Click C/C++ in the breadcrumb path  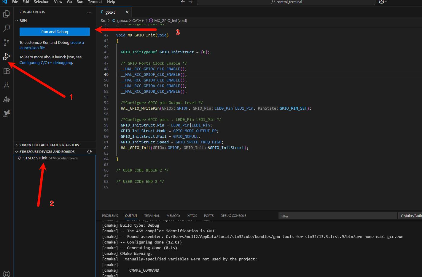pos(138,20)
